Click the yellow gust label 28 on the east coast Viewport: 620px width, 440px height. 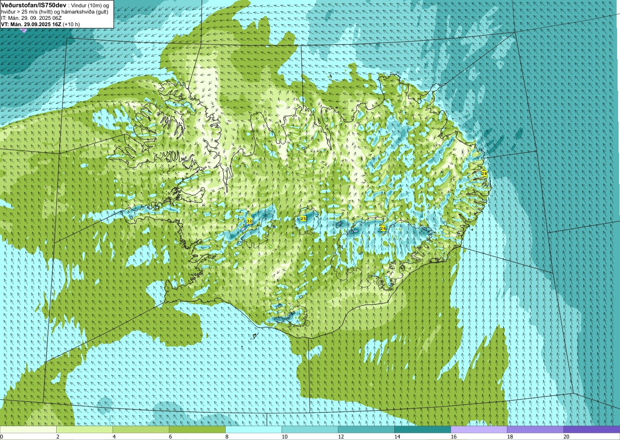pos(484,173)
